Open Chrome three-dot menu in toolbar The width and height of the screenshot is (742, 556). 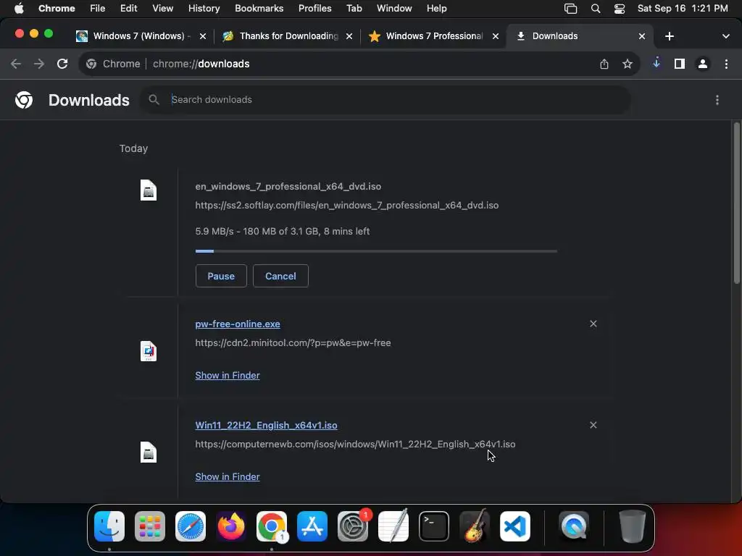726,64
